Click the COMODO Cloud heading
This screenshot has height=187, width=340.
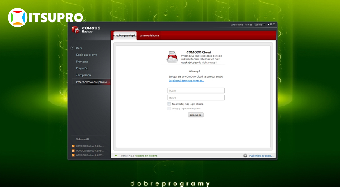pyautogui.click(x=199, y=52)
